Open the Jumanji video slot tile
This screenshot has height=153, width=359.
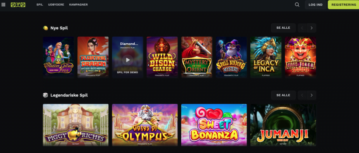[283, 125]
